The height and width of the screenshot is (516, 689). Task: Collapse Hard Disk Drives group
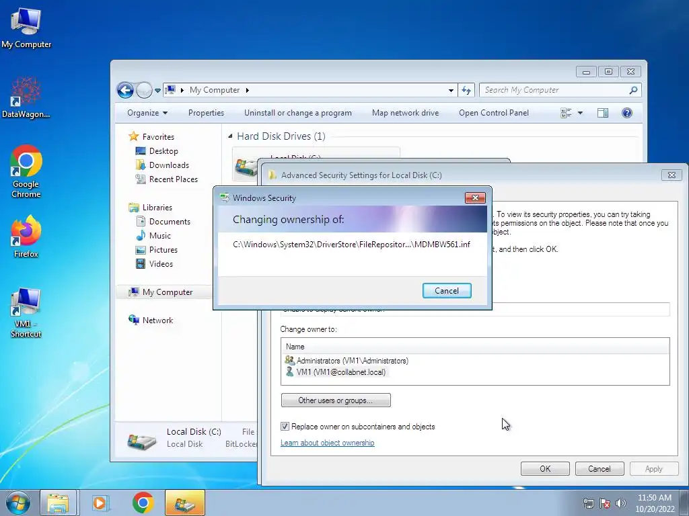230,136
